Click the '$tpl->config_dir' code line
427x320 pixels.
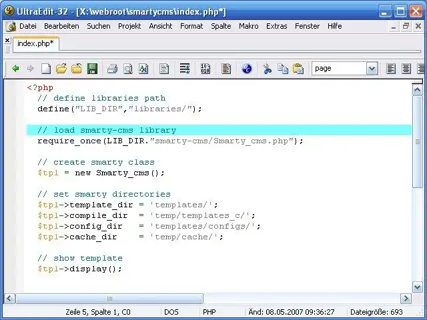pyautogui.click(x=149, y=226)
